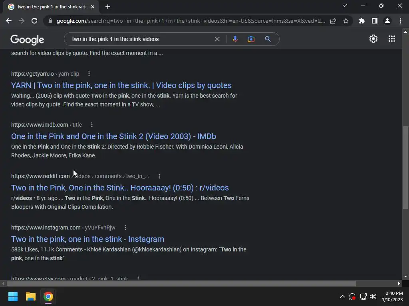The height and width of the screenshot is (306, 409).
Task: Expand the tab search dropdown arrow
Action: 345,6
